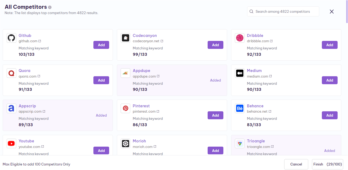Open github.com external link icon
Viewport: 348px width, 170px height.
40,41
